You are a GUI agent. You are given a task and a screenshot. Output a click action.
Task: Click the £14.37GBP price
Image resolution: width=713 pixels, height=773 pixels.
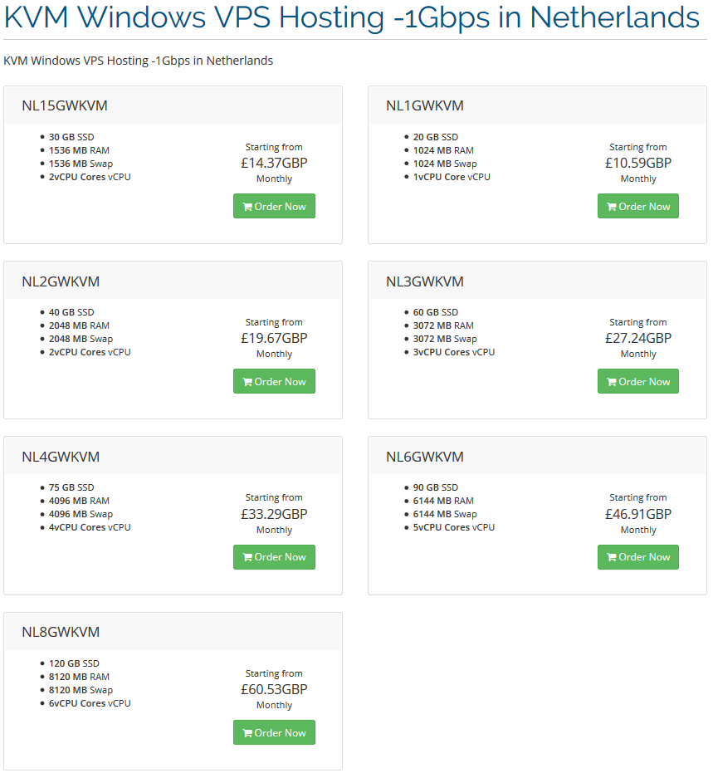pos(274,163)
